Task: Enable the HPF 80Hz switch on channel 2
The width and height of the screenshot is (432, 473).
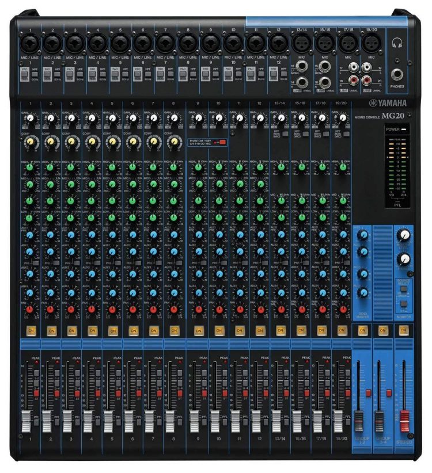Action: click(58, 74)
